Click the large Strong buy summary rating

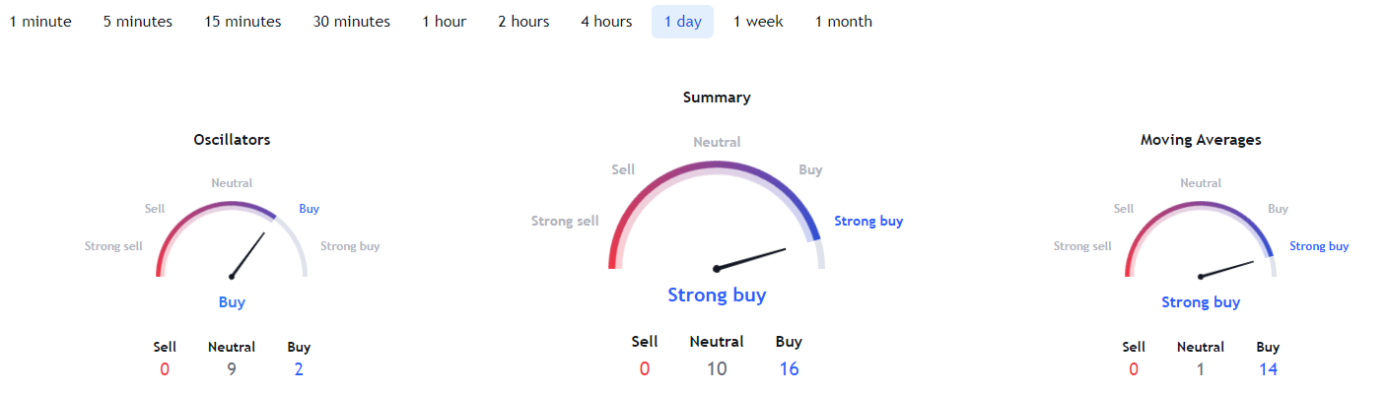pos(717,295)
